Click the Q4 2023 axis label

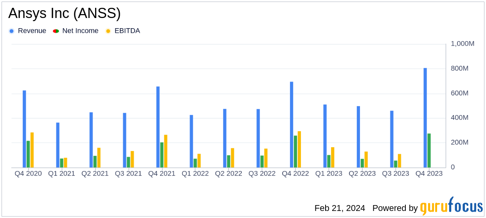tap(429, 173)
